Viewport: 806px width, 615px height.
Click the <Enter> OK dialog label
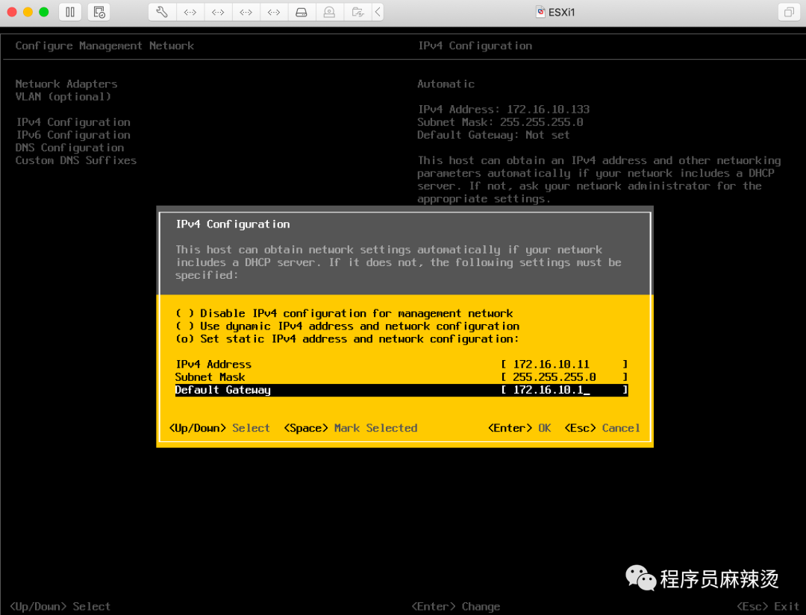[519, 428]
